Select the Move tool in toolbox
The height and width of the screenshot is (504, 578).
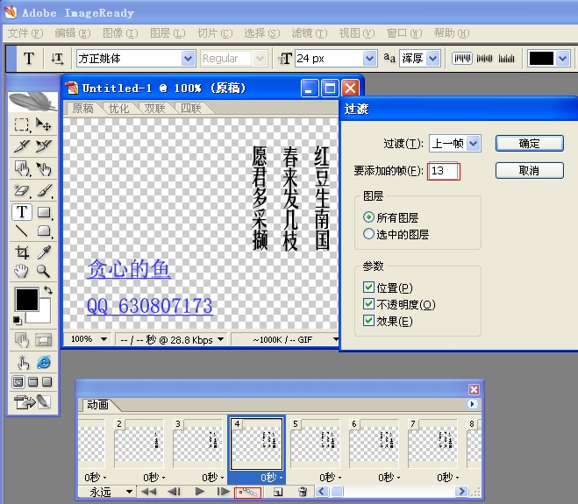pos(43,125)
